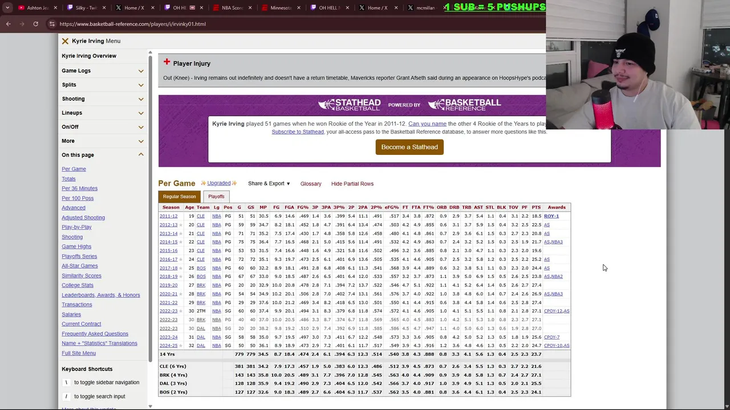Open Transactions sidebar link

tap(77, 305)
